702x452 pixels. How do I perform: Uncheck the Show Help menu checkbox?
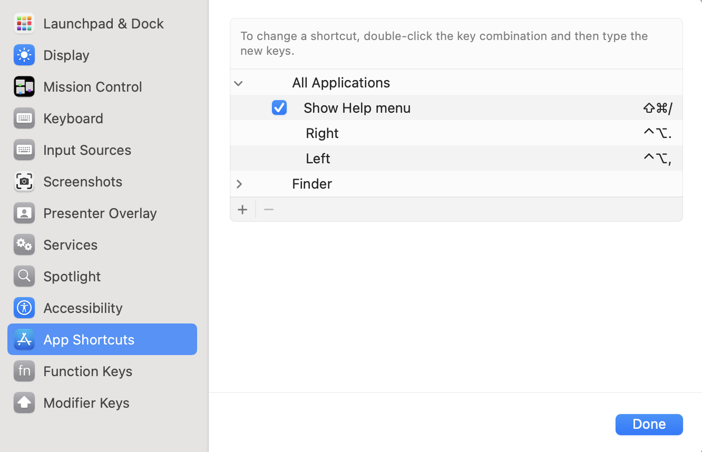pos(279,107)
